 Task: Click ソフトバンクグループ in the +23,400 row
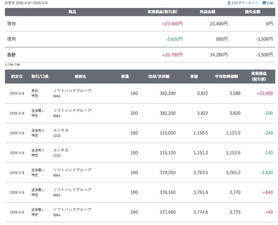pos(72,91)
